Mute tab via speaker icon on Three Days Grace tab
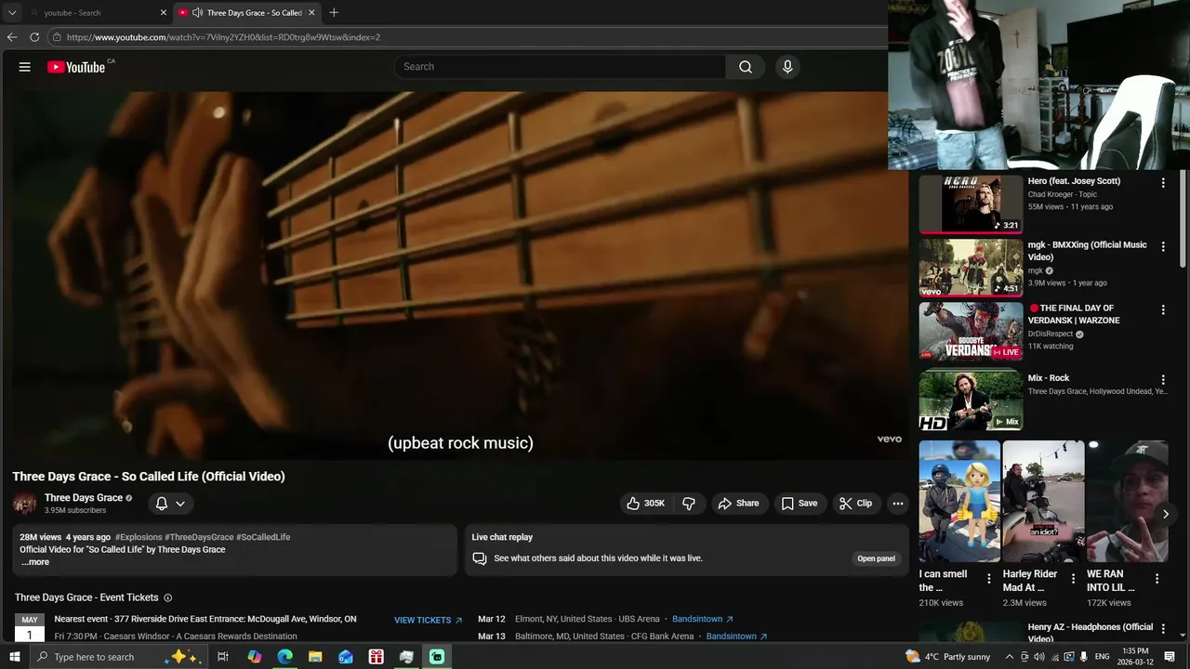Screen dimensions: 1190x669 (x=197, y=12)
